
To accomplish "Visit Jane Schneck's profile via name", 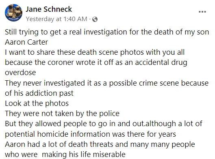I will point(49,9).
